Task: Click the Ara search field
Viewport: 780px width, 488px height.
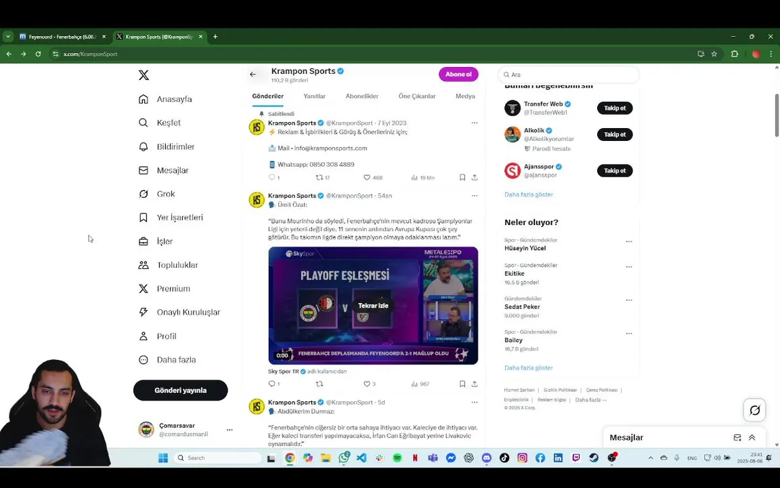Action: 569,75
